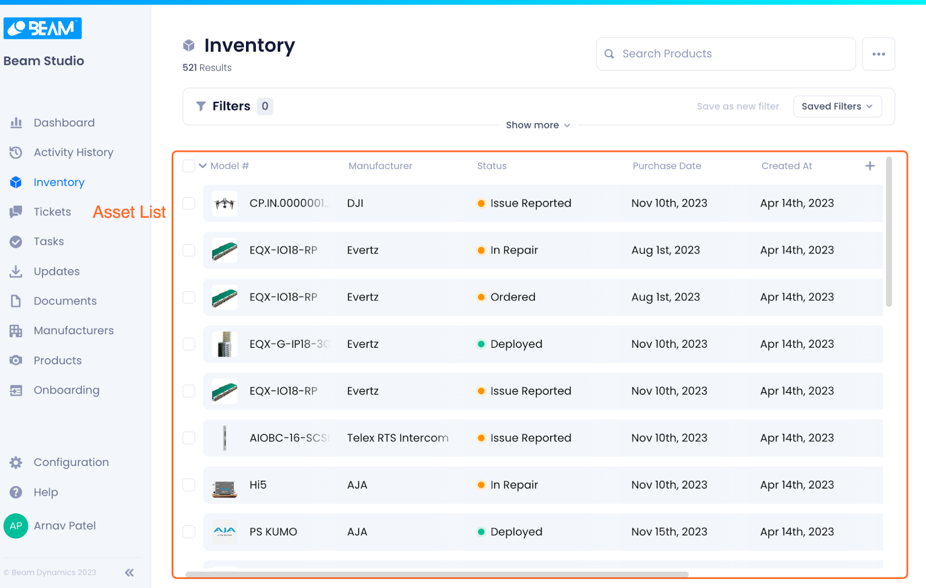Viewport: 926px width, 588px height.
Task: Click the AP user avatar
Action: [x=16, y=526]
